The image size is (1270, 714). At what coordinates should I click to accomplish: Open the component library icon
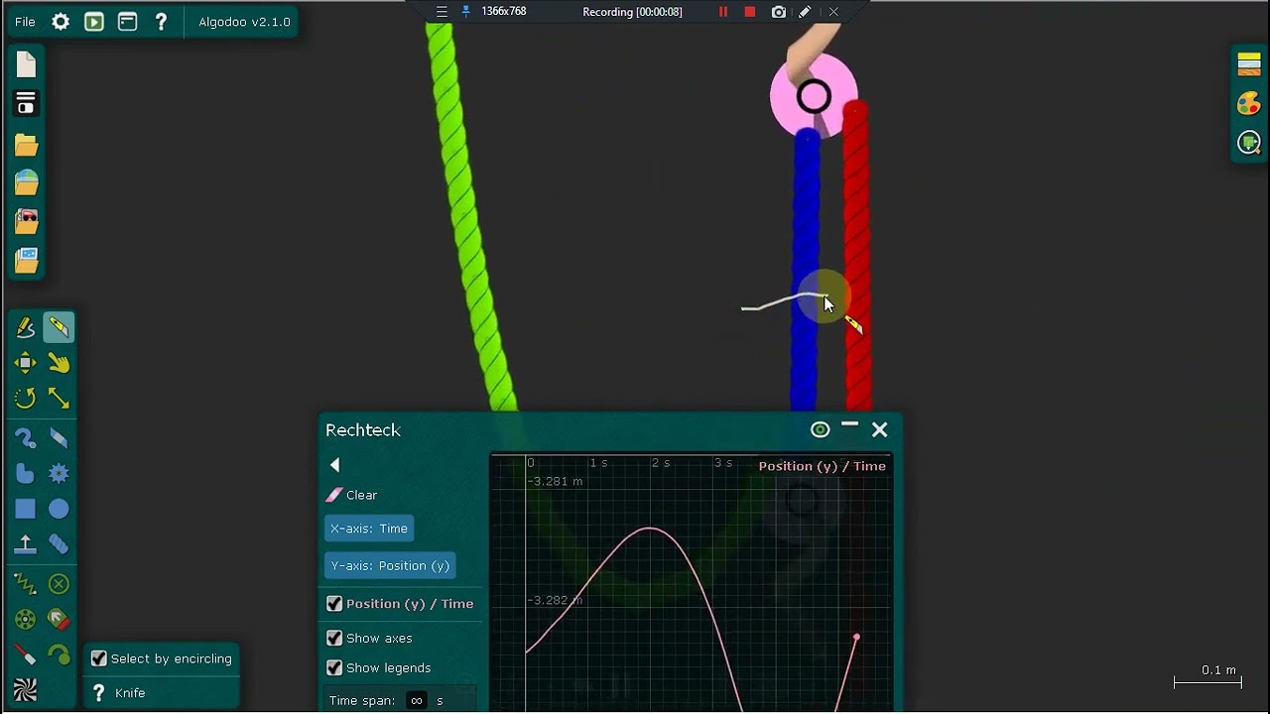[26, 103]
